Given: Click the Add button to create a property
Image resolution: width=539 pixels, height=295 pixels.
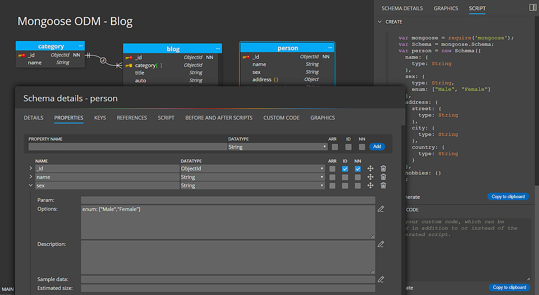Looking at the screenshot, I should tap(377, 146).
